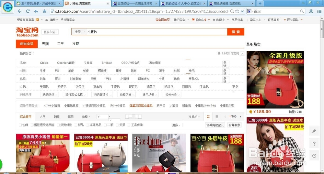This screenshot has width=324, height=174.
Task: Switch to grid view icon
Action: [x=208, y=117]
